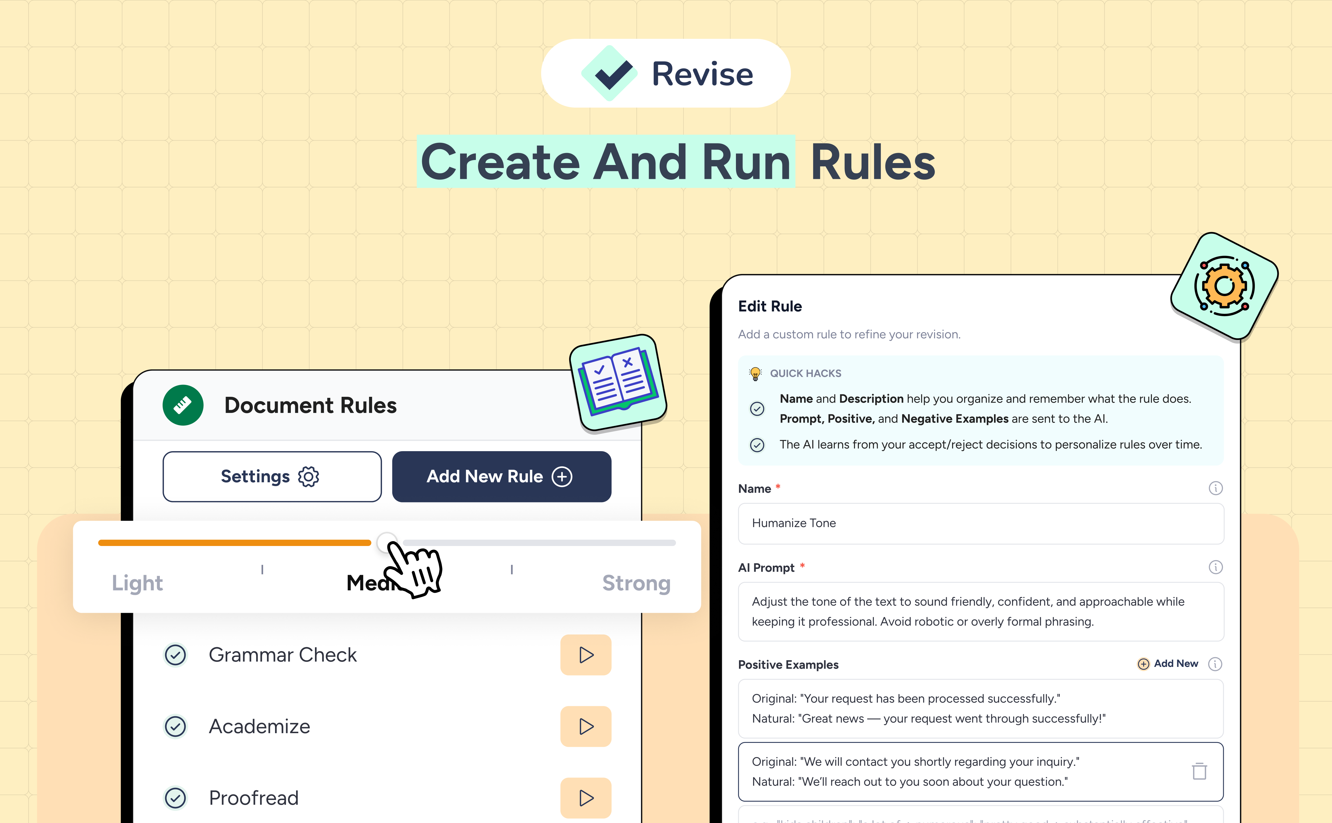Click the Positive Examples info icon
1332x823 pixels.
tap(1215, 664)
